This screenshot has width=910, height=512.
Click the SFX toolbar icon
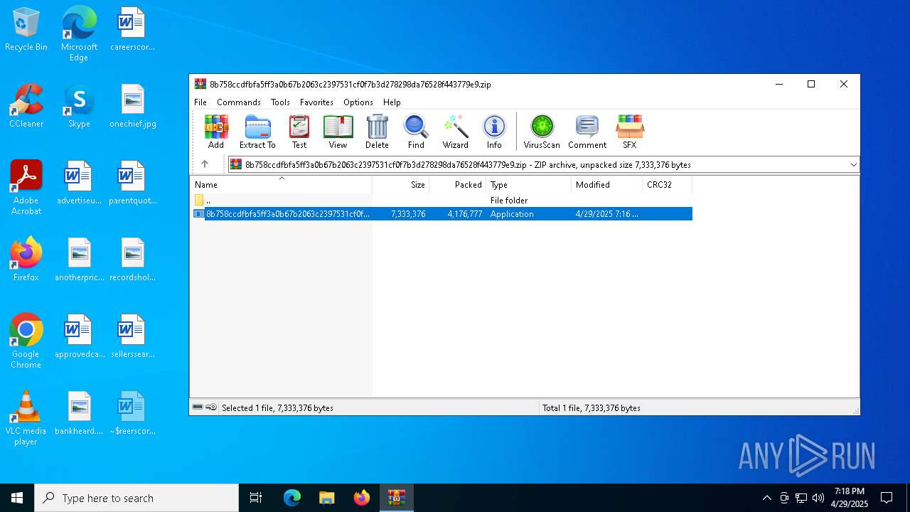pyautogui.click(x=630, y=132)
